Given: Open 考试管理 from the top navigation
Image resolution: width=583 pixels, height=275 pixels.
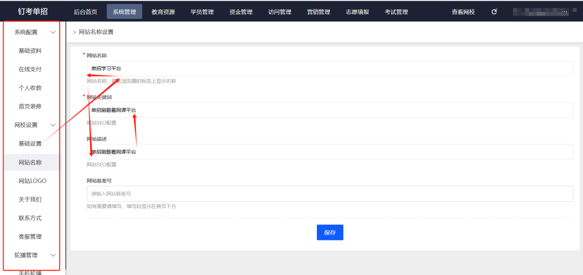Looking at the screenshot, I should [x=396, y=12].
